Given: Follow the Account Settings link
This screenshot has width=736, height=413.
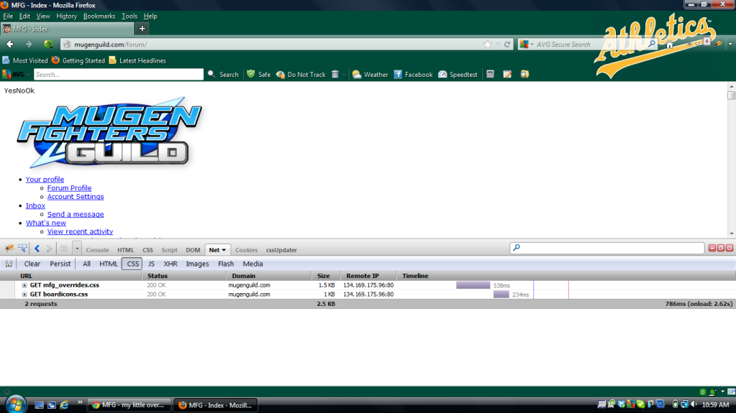Looking at the screenshot, I should [76, 197].
